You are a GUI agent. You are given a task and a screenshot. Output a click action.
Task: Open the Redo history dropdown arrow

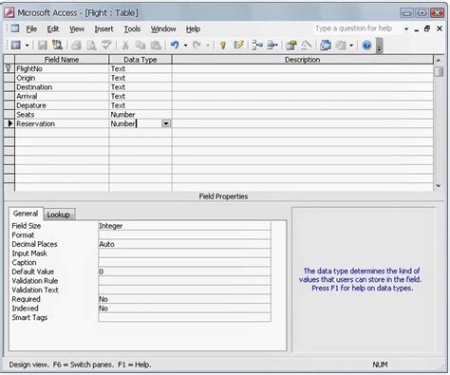(x=208, y=46)
